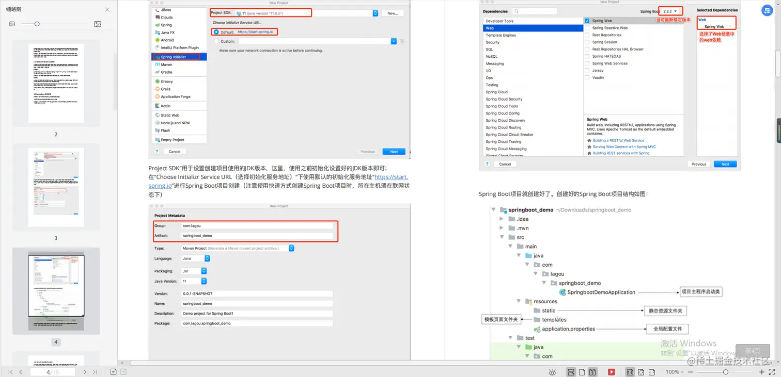Select SpringbootDemoApplication in project tree
Screen dimensions: 781x377
point(598,292)
